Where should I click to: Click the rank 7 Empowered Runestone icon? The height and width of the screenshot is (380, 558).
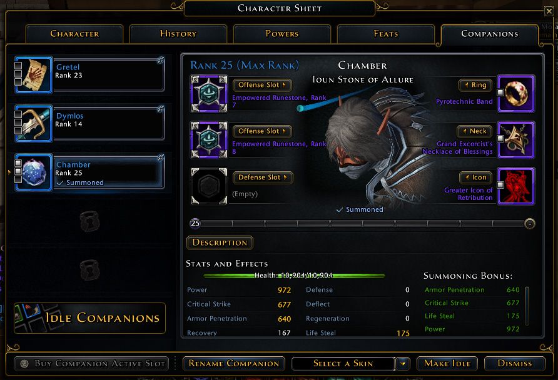[209, 94]
